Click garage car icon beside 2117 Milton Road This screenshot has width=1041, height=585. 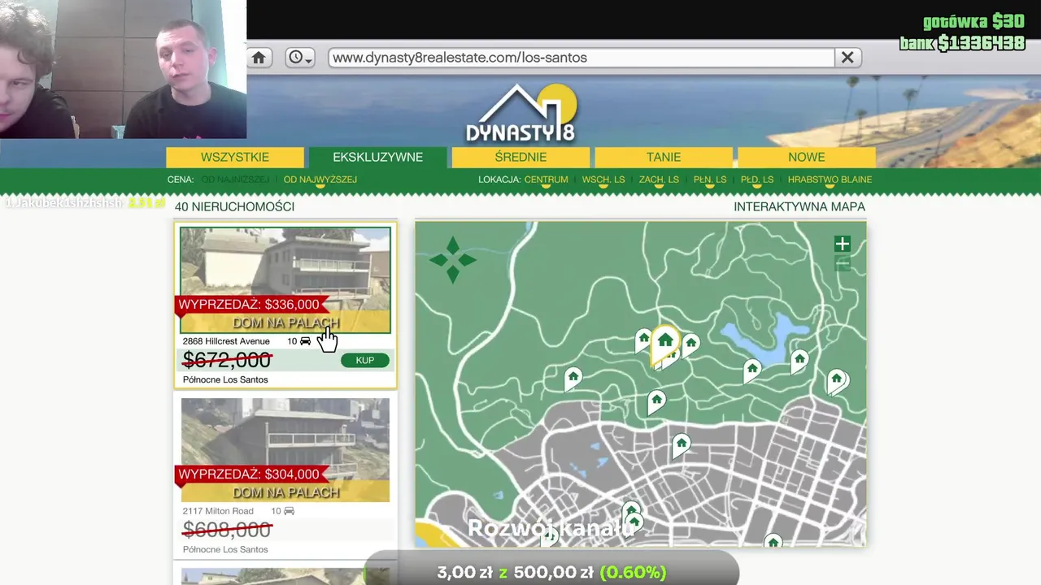(289, 511)
